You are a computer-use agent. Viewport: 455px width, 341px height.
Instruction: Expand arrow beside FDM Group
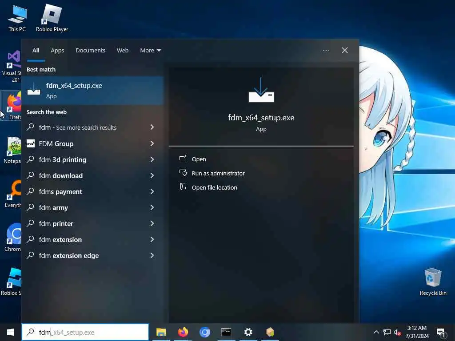[x=152, y=143]
